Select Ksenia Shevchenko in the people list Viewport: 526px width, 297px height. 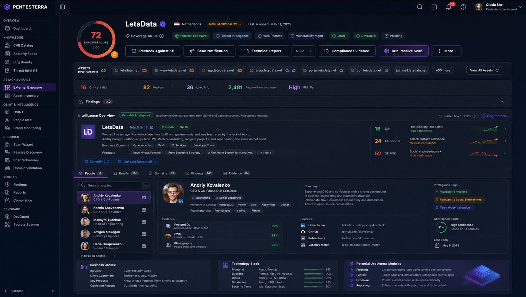tap(114, 210)
